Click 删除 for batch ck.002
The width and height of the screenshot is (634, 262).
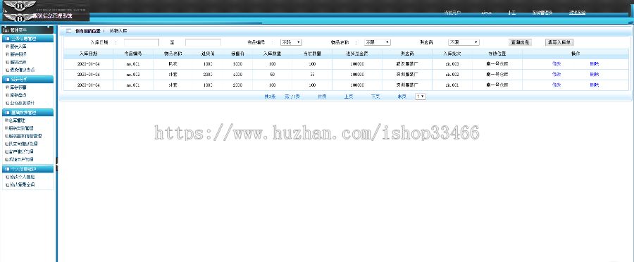pyautogui.click(x=594, y=75)
